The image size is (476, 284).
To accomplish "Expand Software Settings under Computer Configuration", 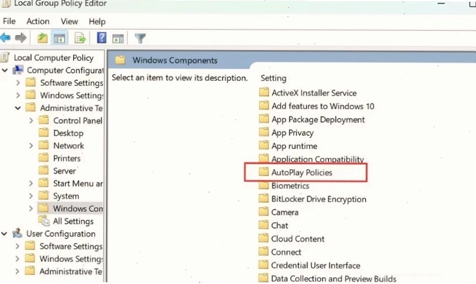I will point(18,83).
